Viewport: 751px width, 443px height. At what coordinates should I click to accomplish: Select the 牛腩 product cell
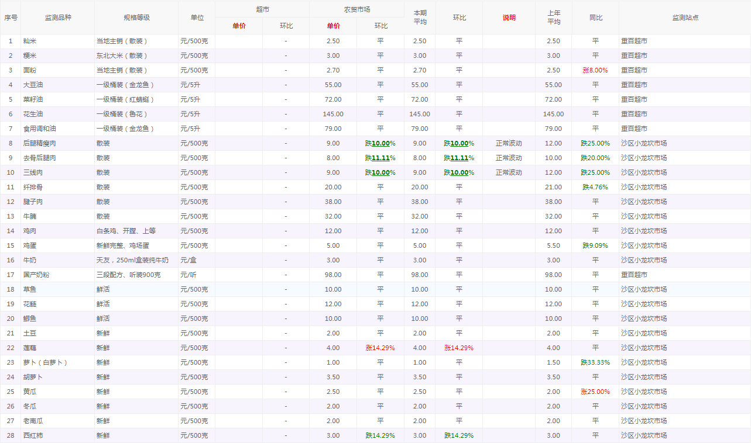(x=57, y=216)
